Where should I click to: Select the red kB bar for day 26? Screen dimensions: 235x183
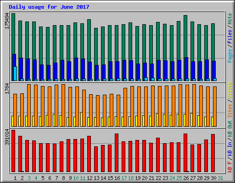185,153
